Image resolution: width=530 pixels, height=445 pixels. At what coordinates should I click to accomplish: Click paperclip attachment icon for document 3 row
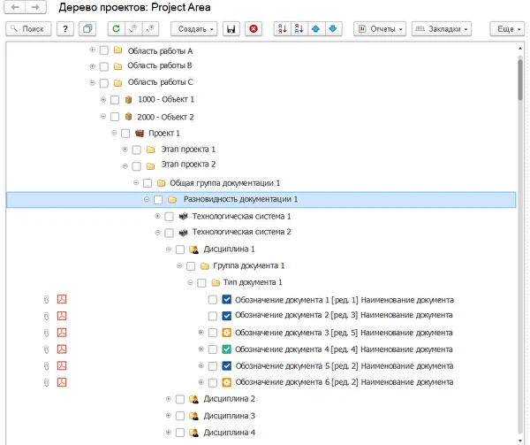[46, 333]
